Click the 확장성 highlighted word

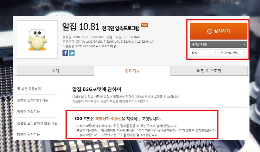click(100, 119)
